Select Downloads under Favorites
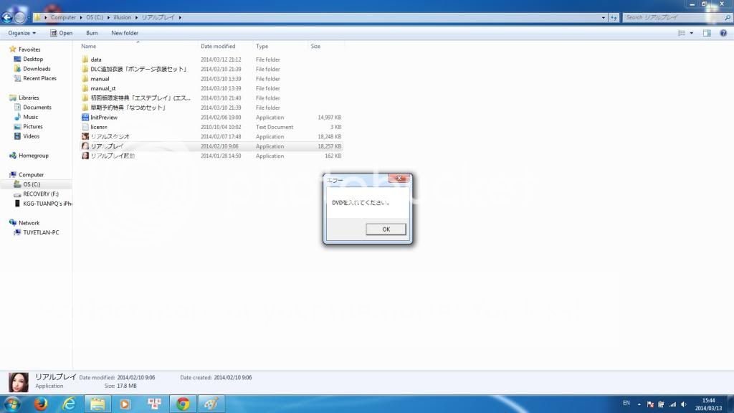Image resolution: width=734 pixels, height=413 pixels. [37, 69]
